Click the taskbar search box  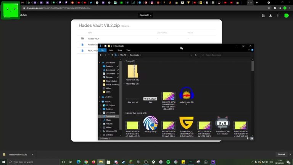tap(34, 162)
